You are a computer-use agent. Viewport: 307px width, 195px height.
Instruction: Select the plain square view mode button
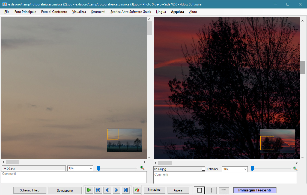tap(199, 190)
